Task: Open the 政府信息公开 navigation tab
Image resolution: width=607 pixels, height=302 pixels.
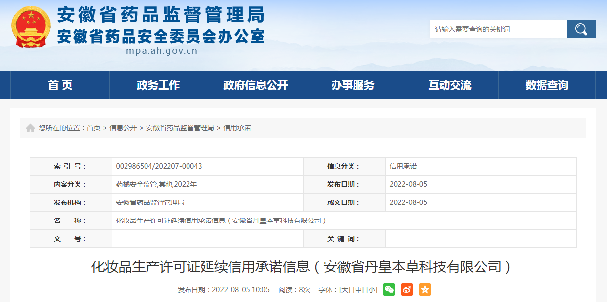Action: tap(255, 85)
